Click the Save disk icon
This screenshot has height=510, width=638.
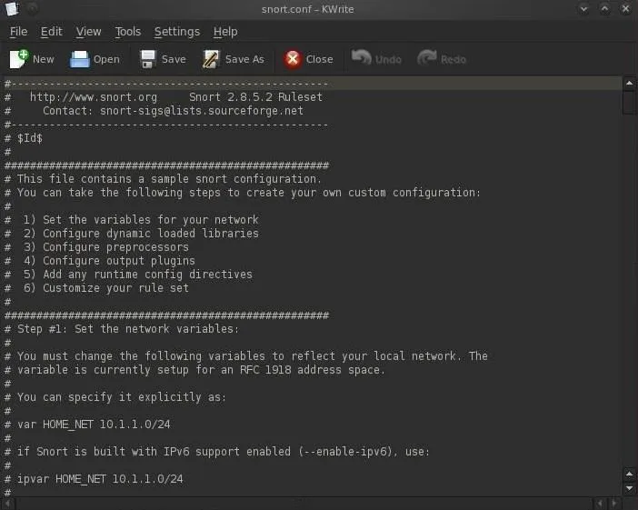click(x=148, y=59)
